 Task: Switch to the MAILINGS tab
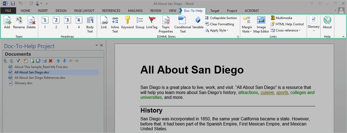pyautogui.click(x=135, y=10)
